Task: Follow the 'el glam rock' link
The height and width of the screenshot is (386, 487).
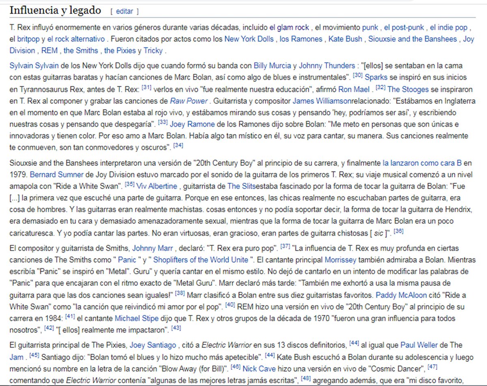Action: pos(289,28)
